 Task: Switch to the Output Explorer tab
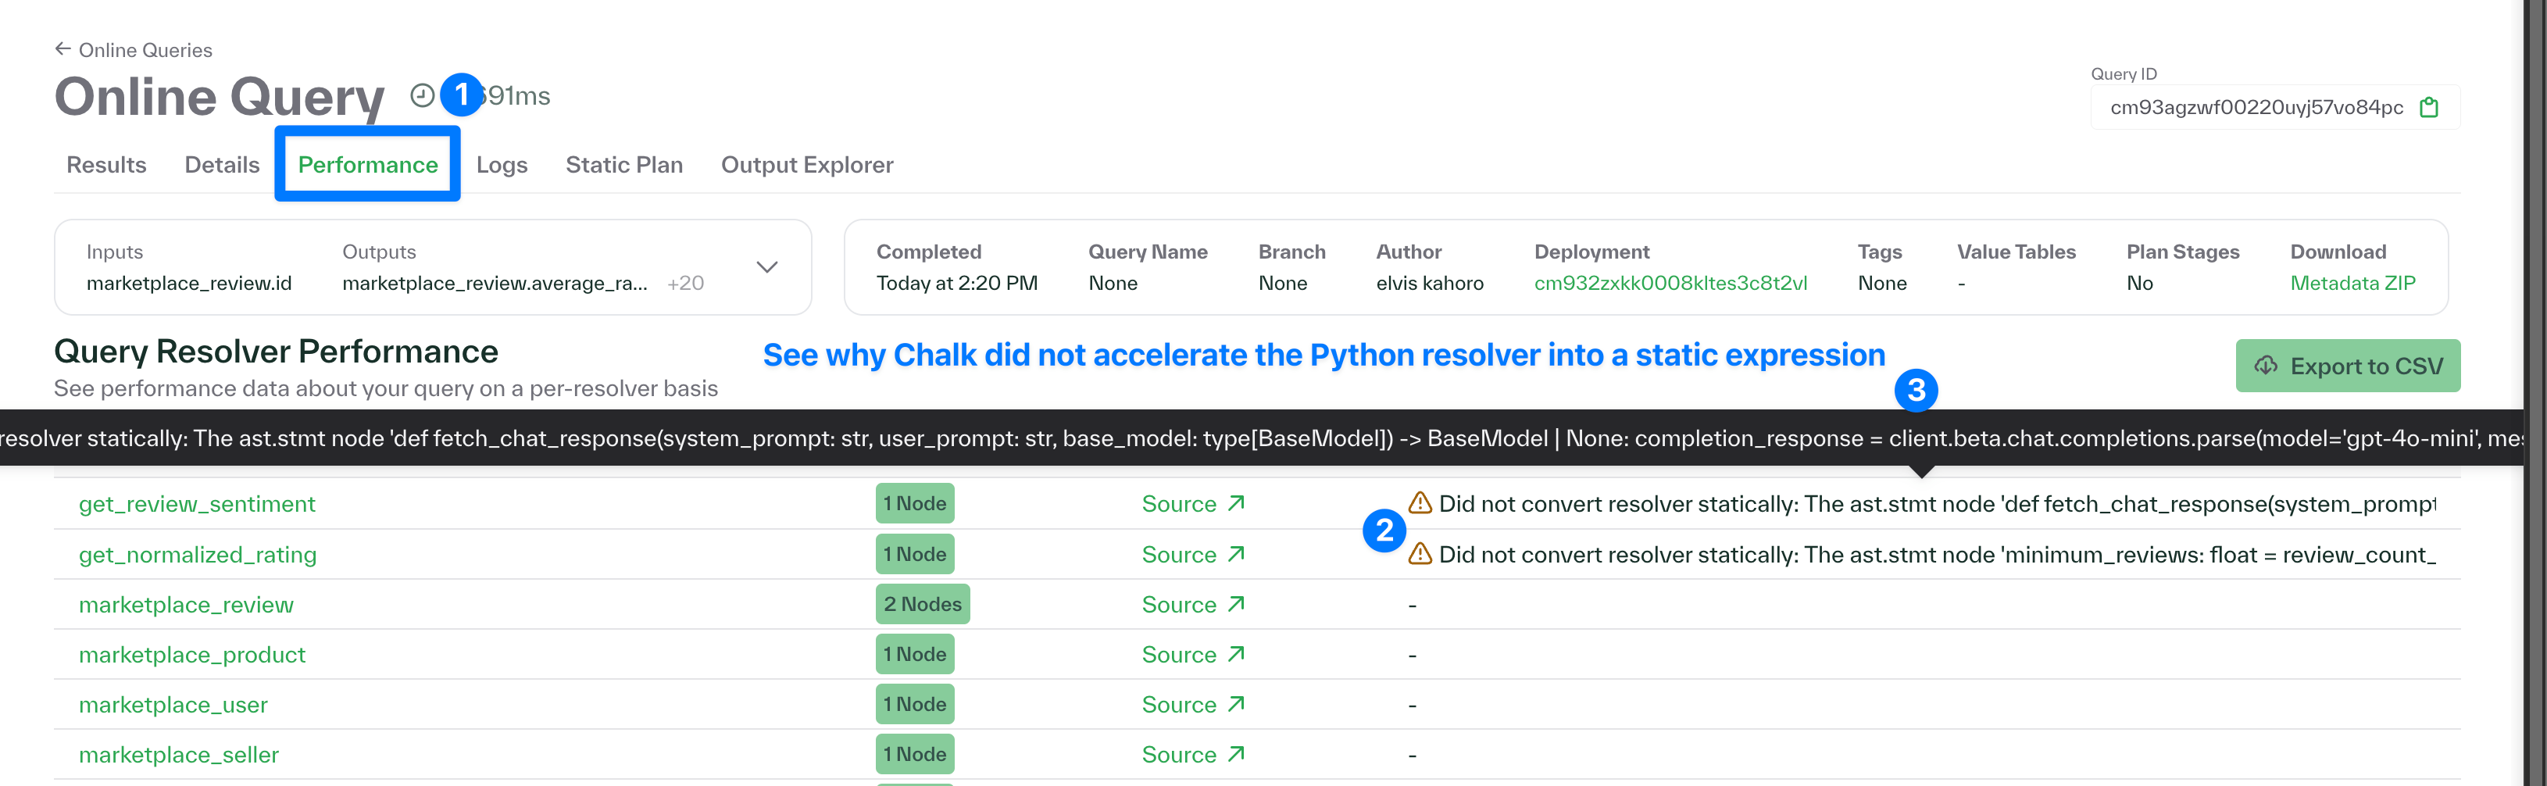(x=807, y=164)
